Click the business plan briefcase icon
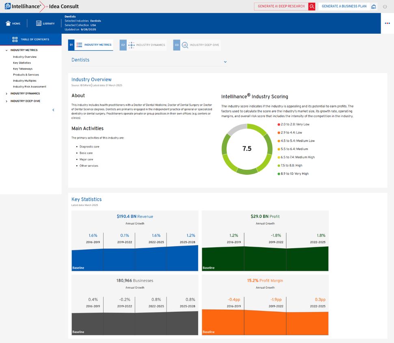394x343 pixels. point(373,7)
